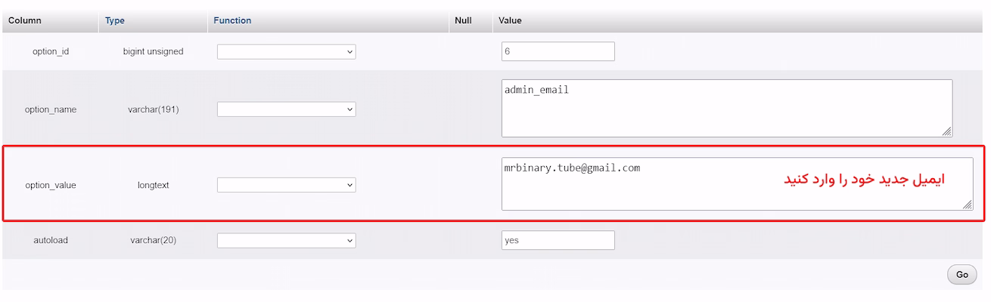Click the Go button
The height and width of the screenshot is (302, 991).
961,275
